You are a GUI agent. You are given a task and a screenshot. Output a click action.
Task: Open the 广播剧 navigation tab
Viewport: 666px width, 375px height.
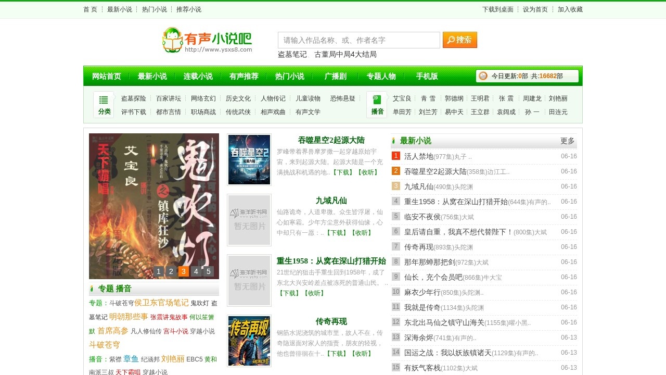coord(336,77)
